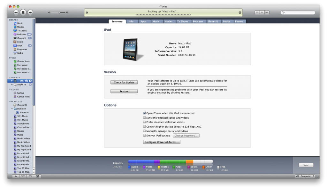Click the Check for Update button
The image size is (327, 189).
pos(124,82)
